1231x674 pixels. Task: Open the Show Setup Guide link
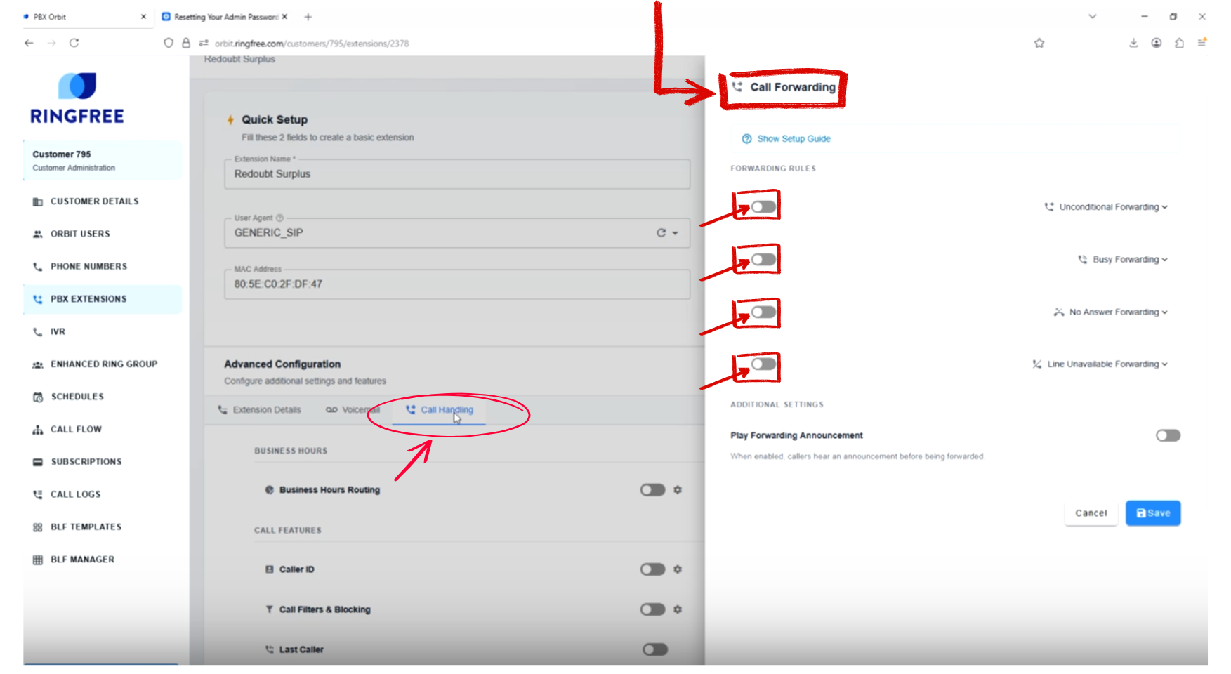click(793, 139)
